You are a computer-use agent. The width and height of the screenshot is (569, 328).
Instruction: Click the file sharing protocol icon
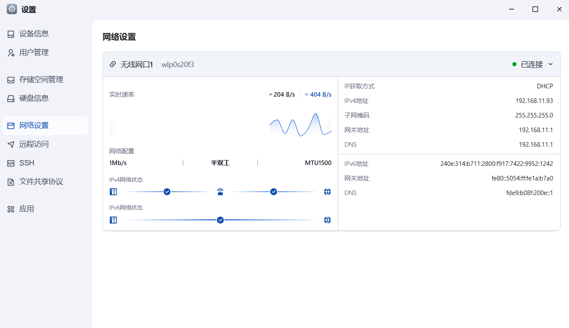click(x=11, y=182)
